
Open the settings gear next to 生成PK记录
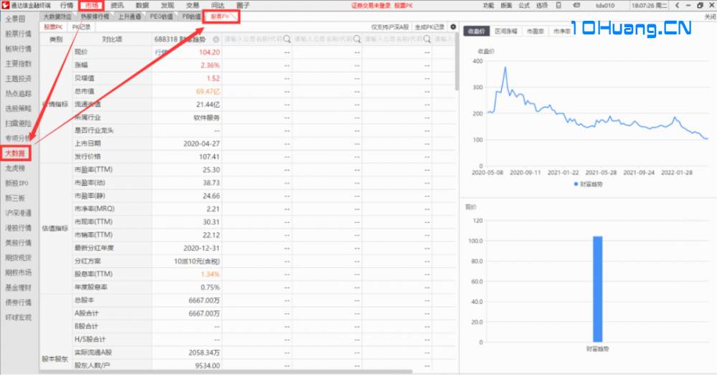point(453,27)
